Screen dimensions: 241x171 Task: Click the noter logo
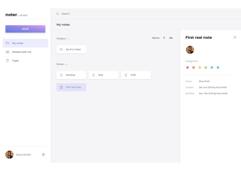click(x=12, y=15)
